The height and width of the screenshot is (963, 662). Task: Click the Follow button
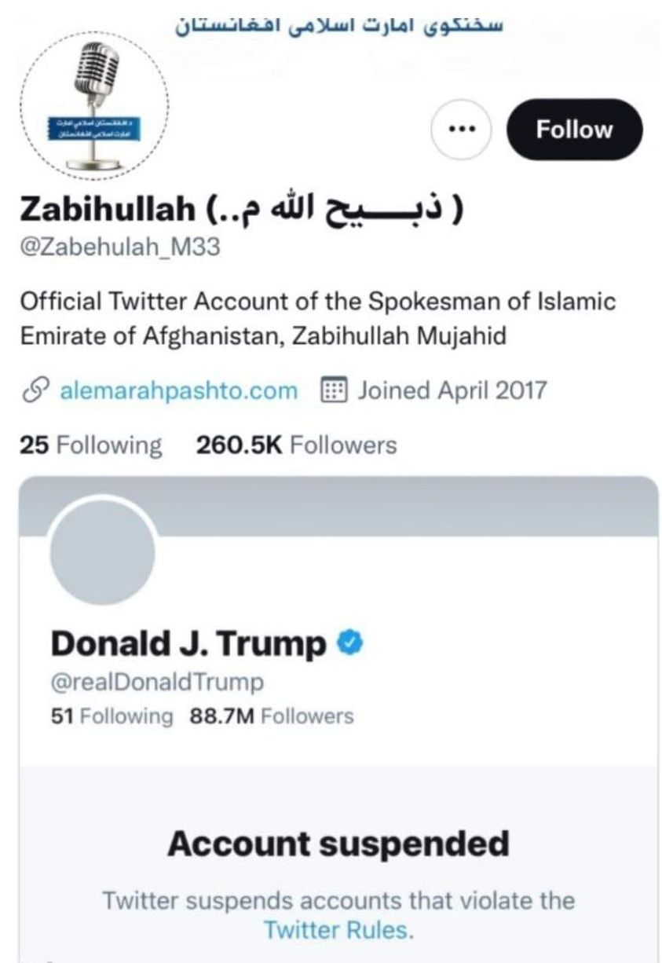click(x=574, y=130)
